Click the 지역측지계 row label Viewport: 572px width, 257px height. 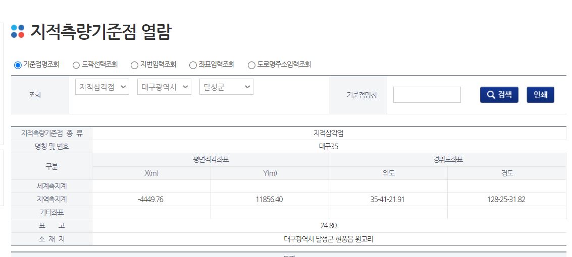tap(51, 200)
